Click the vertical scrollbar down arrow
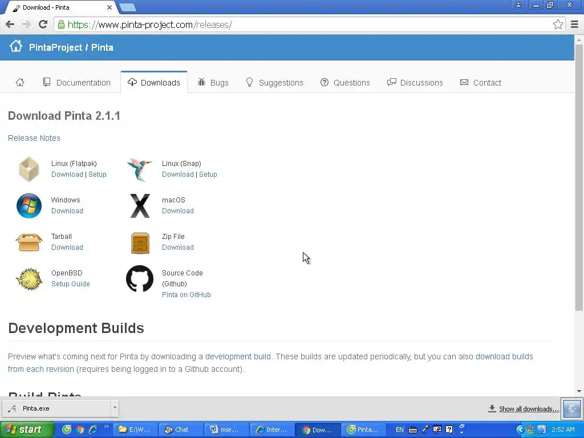The width and height of the screenshot is (584, 438). point(579,391)
